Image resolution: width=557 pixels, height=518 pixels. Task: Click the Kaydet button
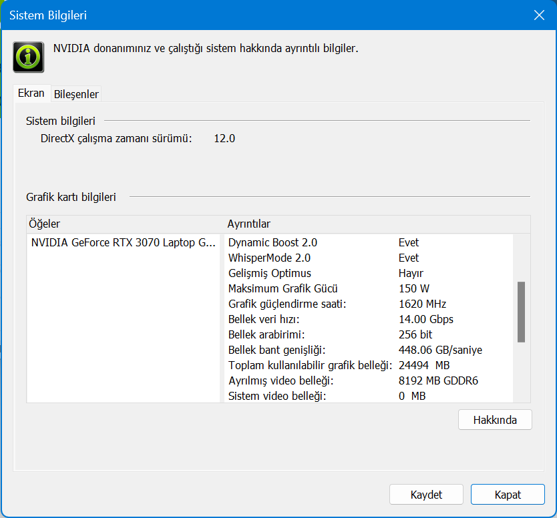click(426, 494)
